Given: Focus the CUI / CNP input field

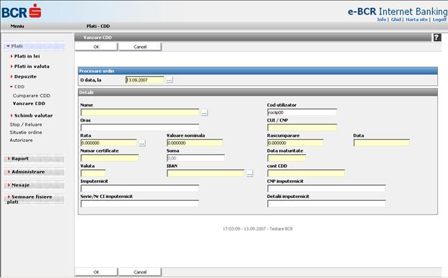Looking at the screenshot, I should tap(302, 127).
